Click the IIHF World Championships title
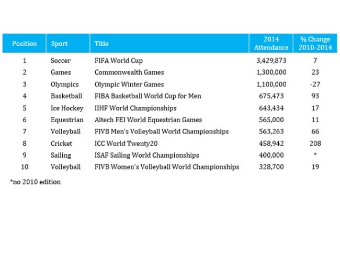 tap(135, 108)
